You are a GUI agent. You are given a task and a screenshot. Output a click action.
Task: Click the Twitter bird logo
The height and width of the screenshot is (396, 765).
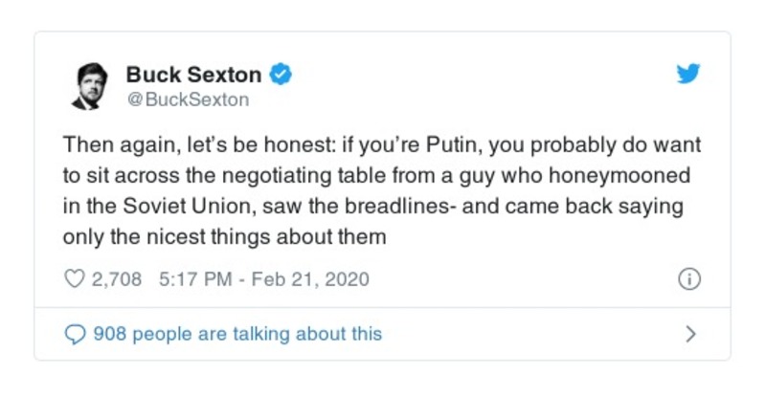[x=688, y=75]
